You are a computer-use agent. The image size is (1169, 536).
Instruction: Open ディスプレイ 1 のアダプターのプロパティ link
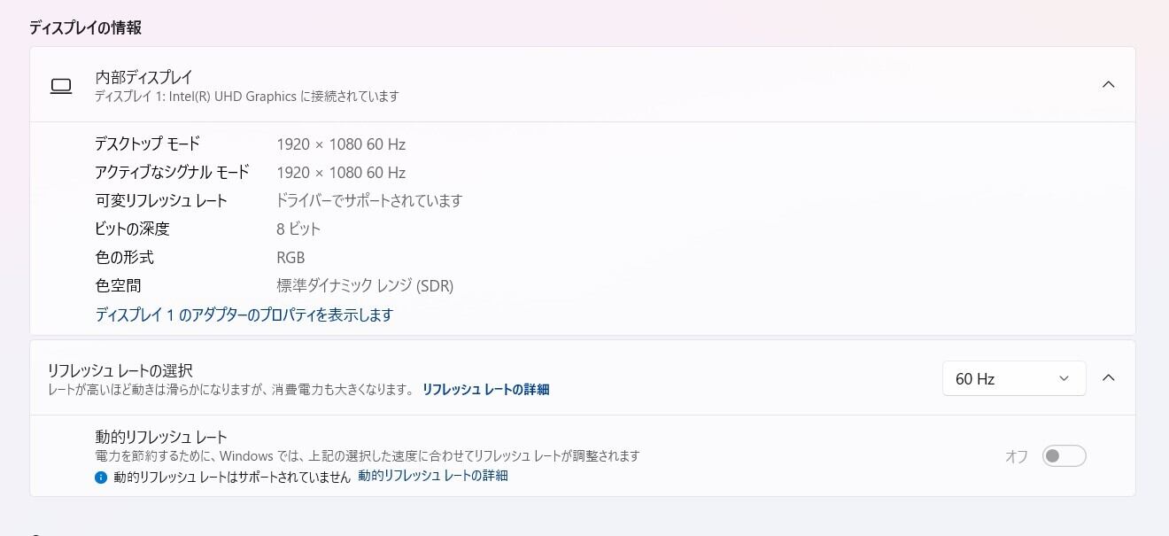point(244,315)
